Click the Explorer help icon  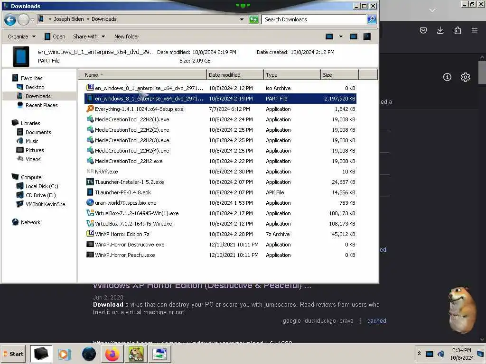pyautogui.click(x=367, y=36)
